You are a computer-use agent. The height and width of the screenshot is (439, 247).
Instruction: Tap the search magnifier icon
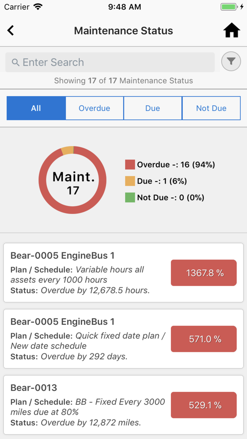point(16,62)
